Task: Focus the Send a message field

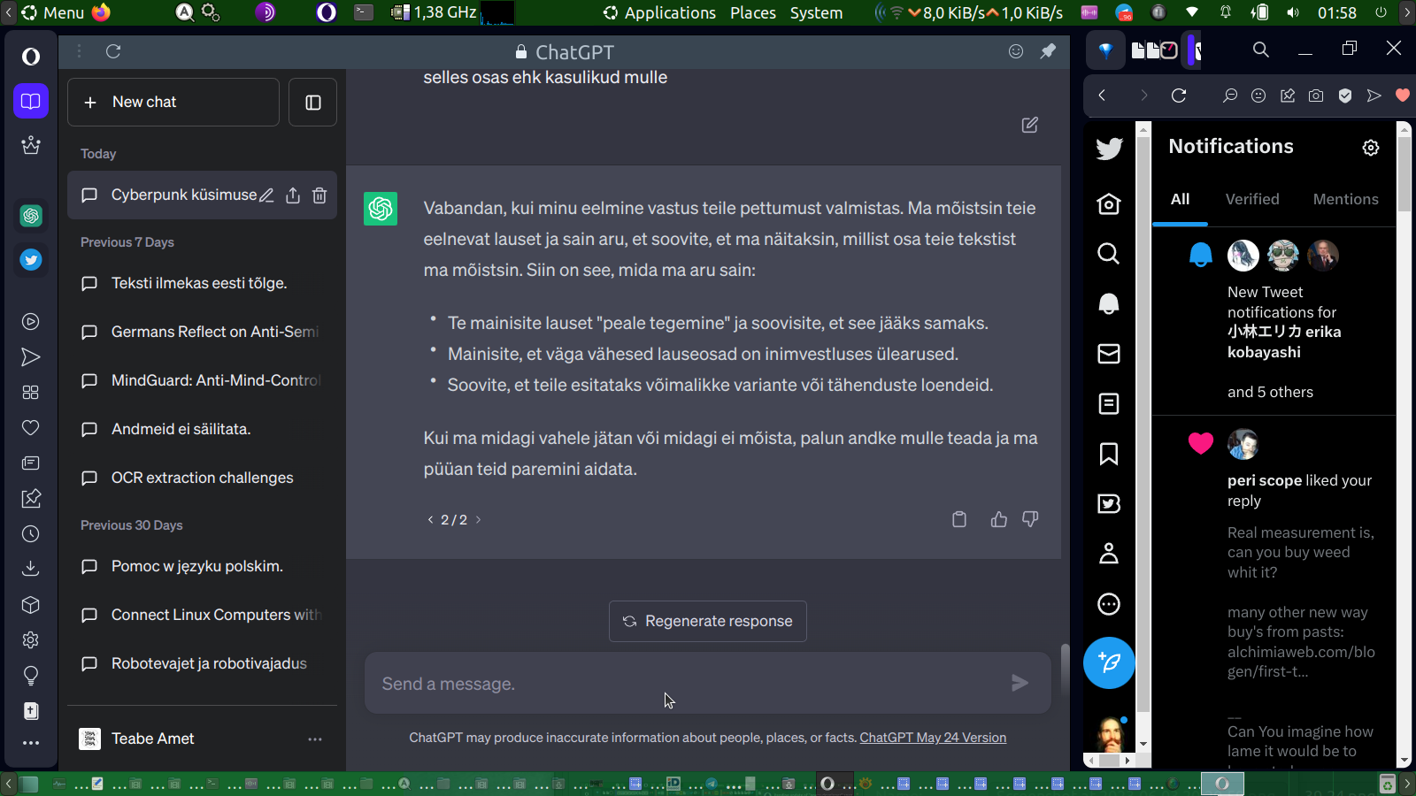Action: (x=690, y=684)
